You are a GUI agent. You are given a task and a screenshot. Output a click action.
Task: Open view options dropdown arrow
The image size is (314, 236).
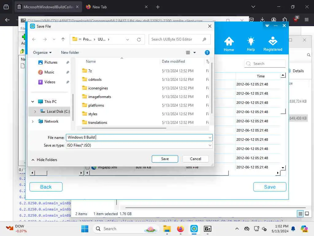[194, 53]
